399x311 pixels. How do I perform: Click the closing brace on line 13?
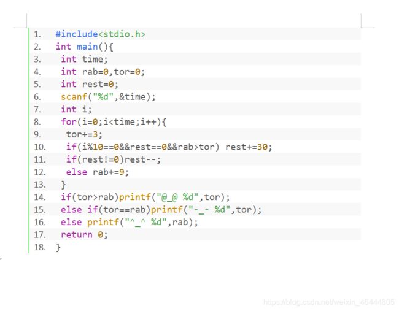[63, 185]
